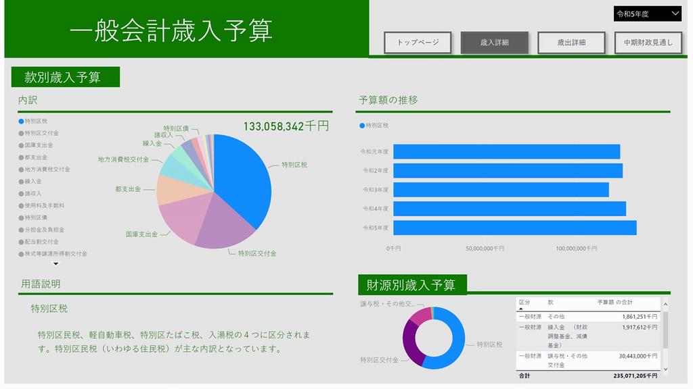Click the 特別区税 legend in the trend chart
This screenshot has width=693, height=389.
374,126
